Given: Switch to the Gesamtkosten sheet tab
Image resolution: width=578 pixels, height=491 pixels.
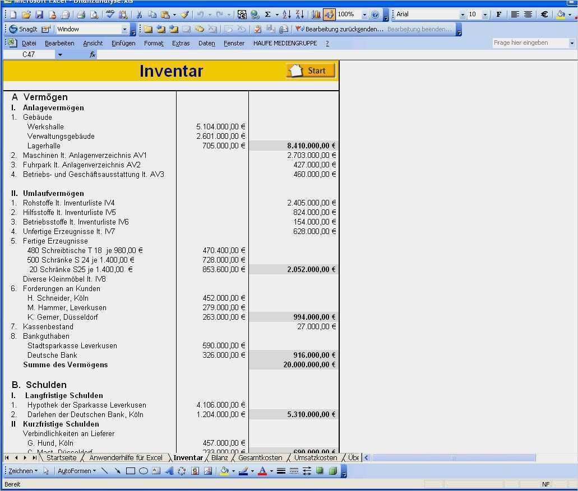Looking at the screenshot, I should point(260,457).
